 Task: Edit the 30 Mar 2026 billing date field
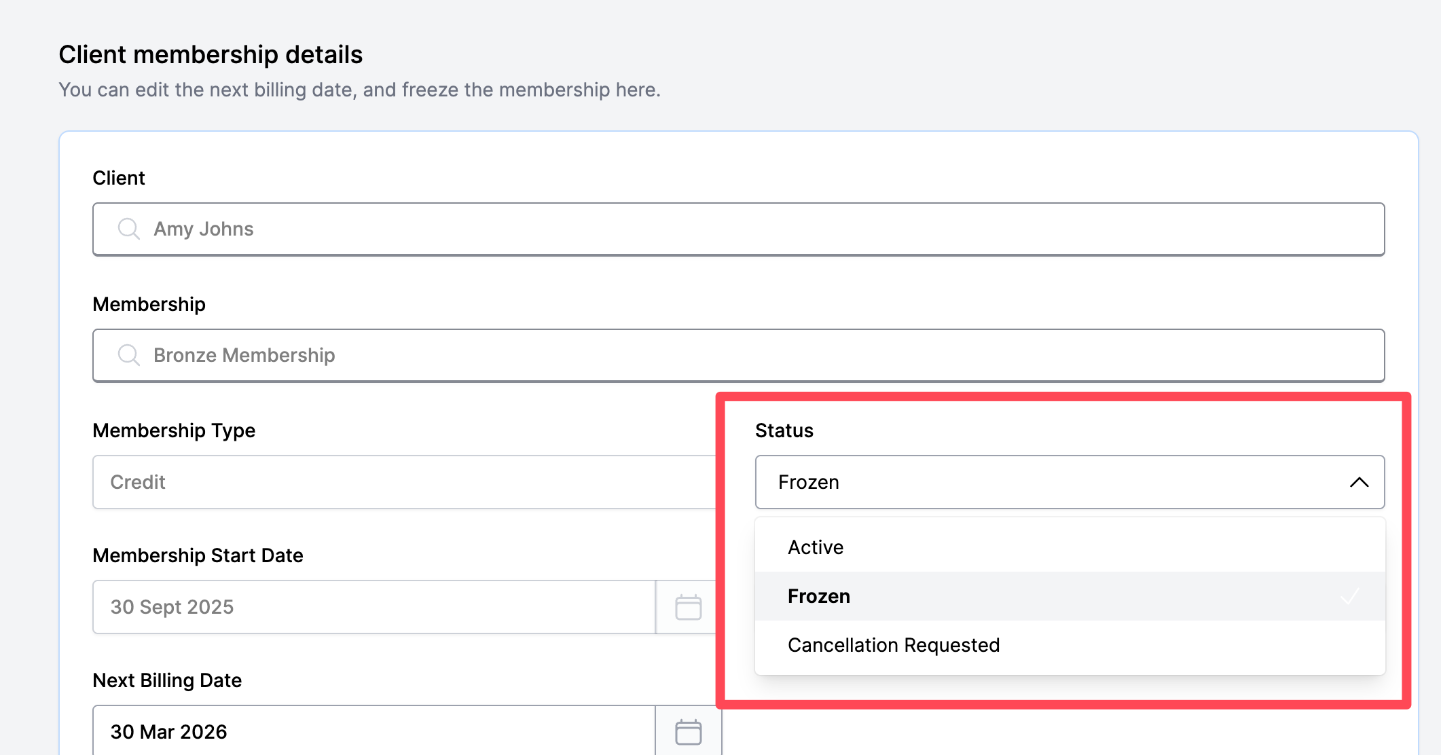click(x=373, y=732)
